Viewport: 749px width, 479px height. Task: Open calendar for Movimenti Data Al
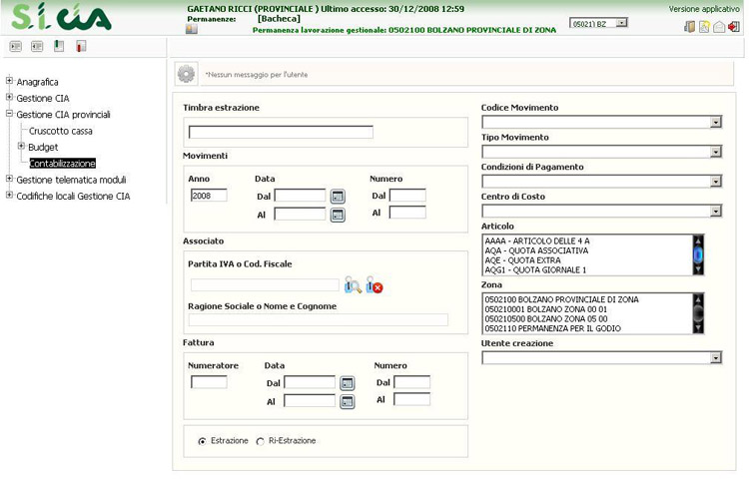[x=338, y=215]
